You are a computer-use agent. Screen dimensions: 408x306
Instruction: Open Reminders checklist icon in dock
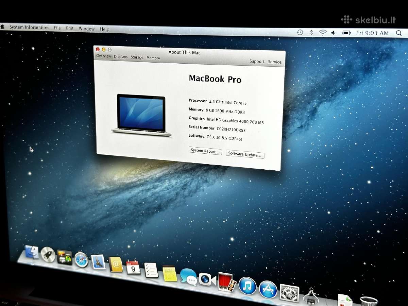151,270
